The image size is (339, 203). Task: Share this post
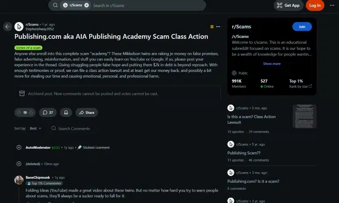(x=87, y=113)
